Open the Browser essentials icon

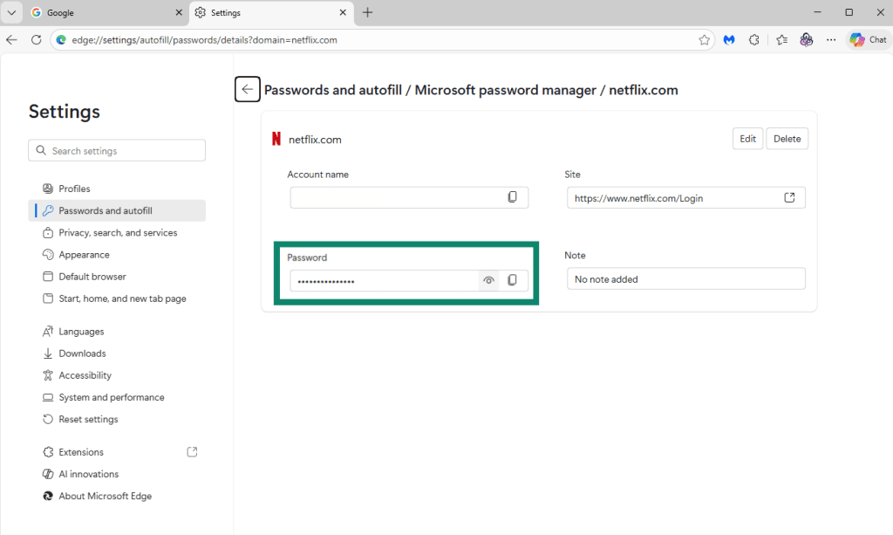click(x=807, y=40)
